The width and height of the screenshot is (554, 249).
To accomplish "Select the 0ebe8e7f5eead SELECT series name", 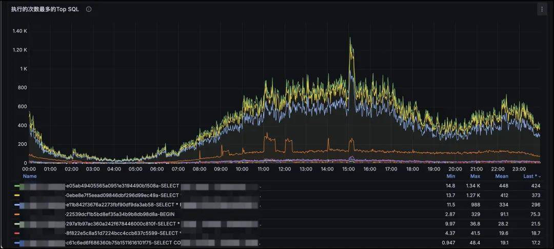I will pyautogui.click(x=122, y=196).
